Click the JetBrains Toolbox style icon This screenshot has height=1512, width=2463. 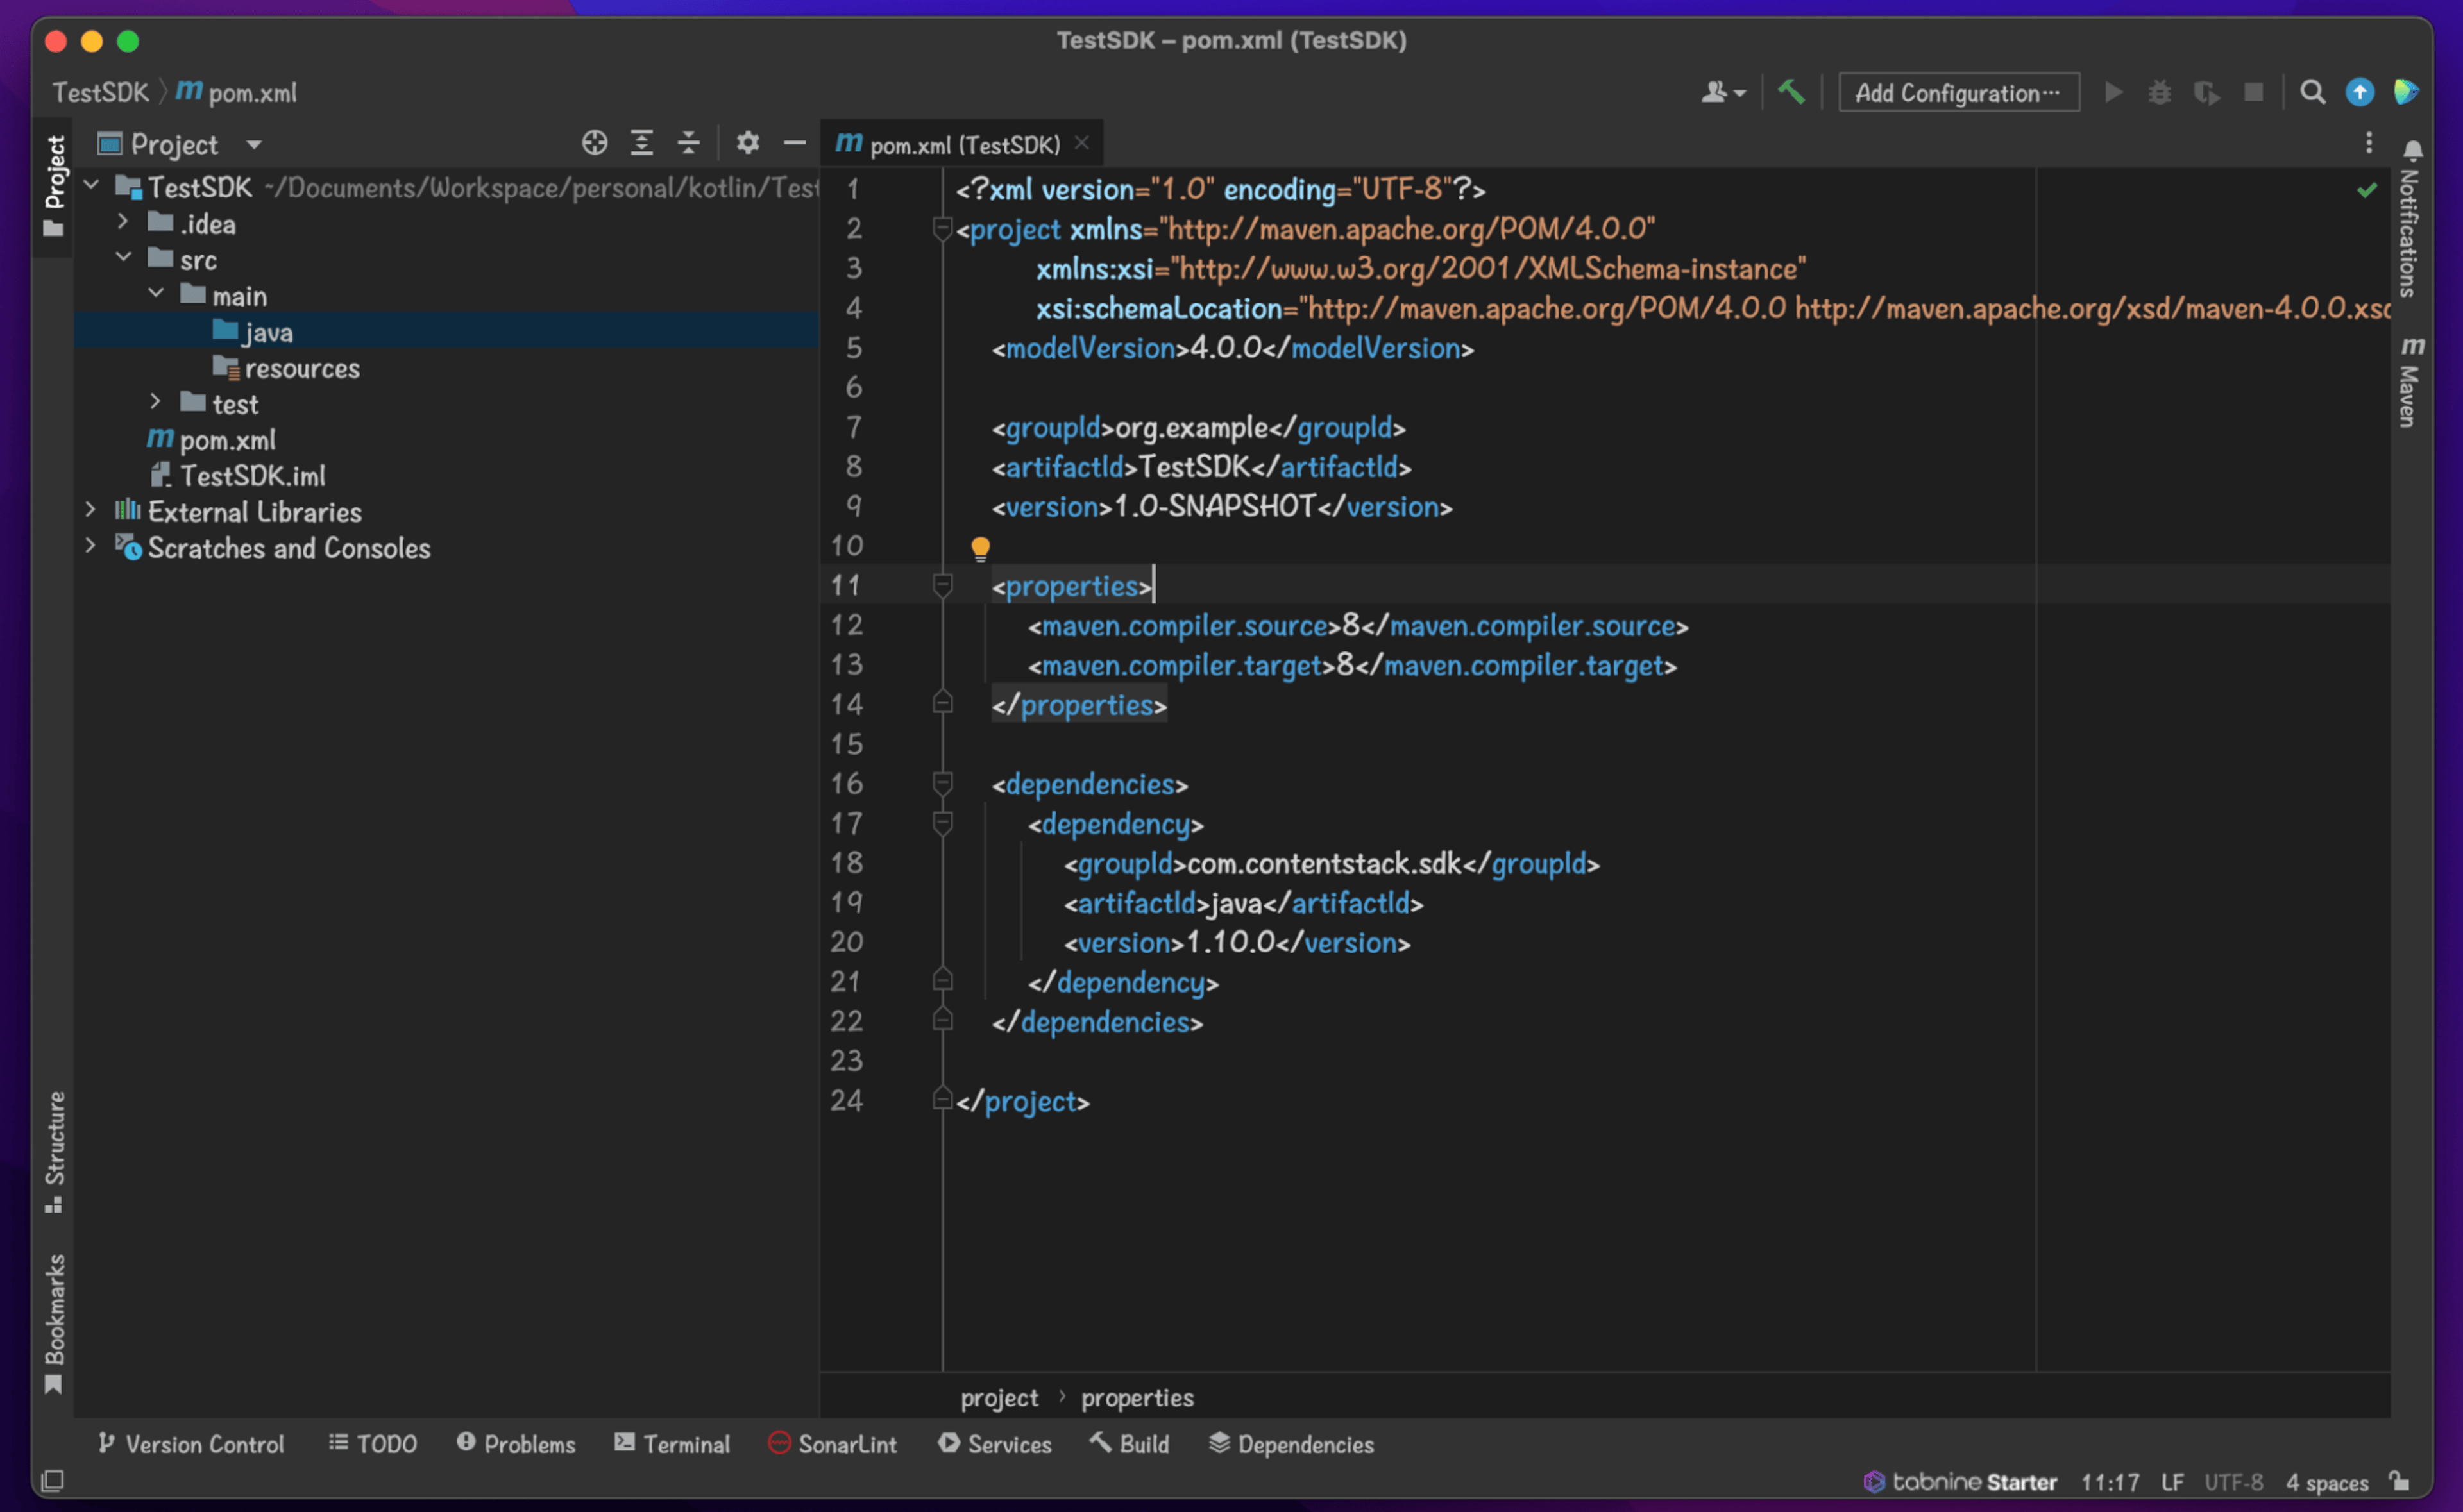tap(2406, 93)
